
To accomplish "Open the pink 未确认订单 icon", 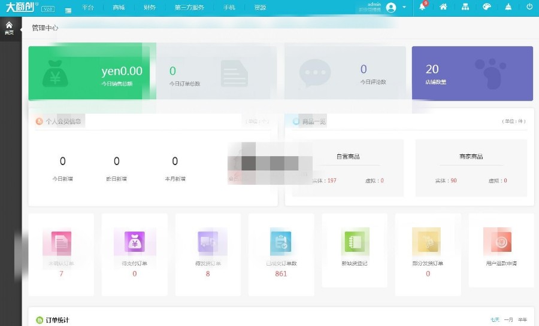I will [61, 242].
